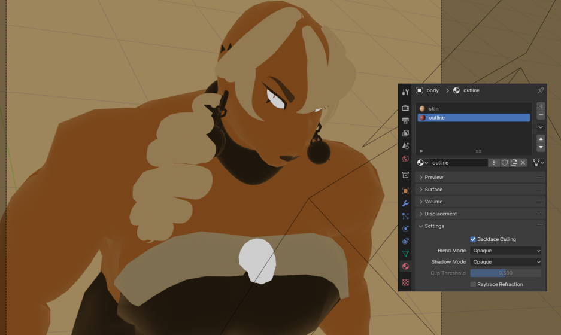Toggle the pin icon in properties header
The image size is (561, 335).
pos(541,90)
